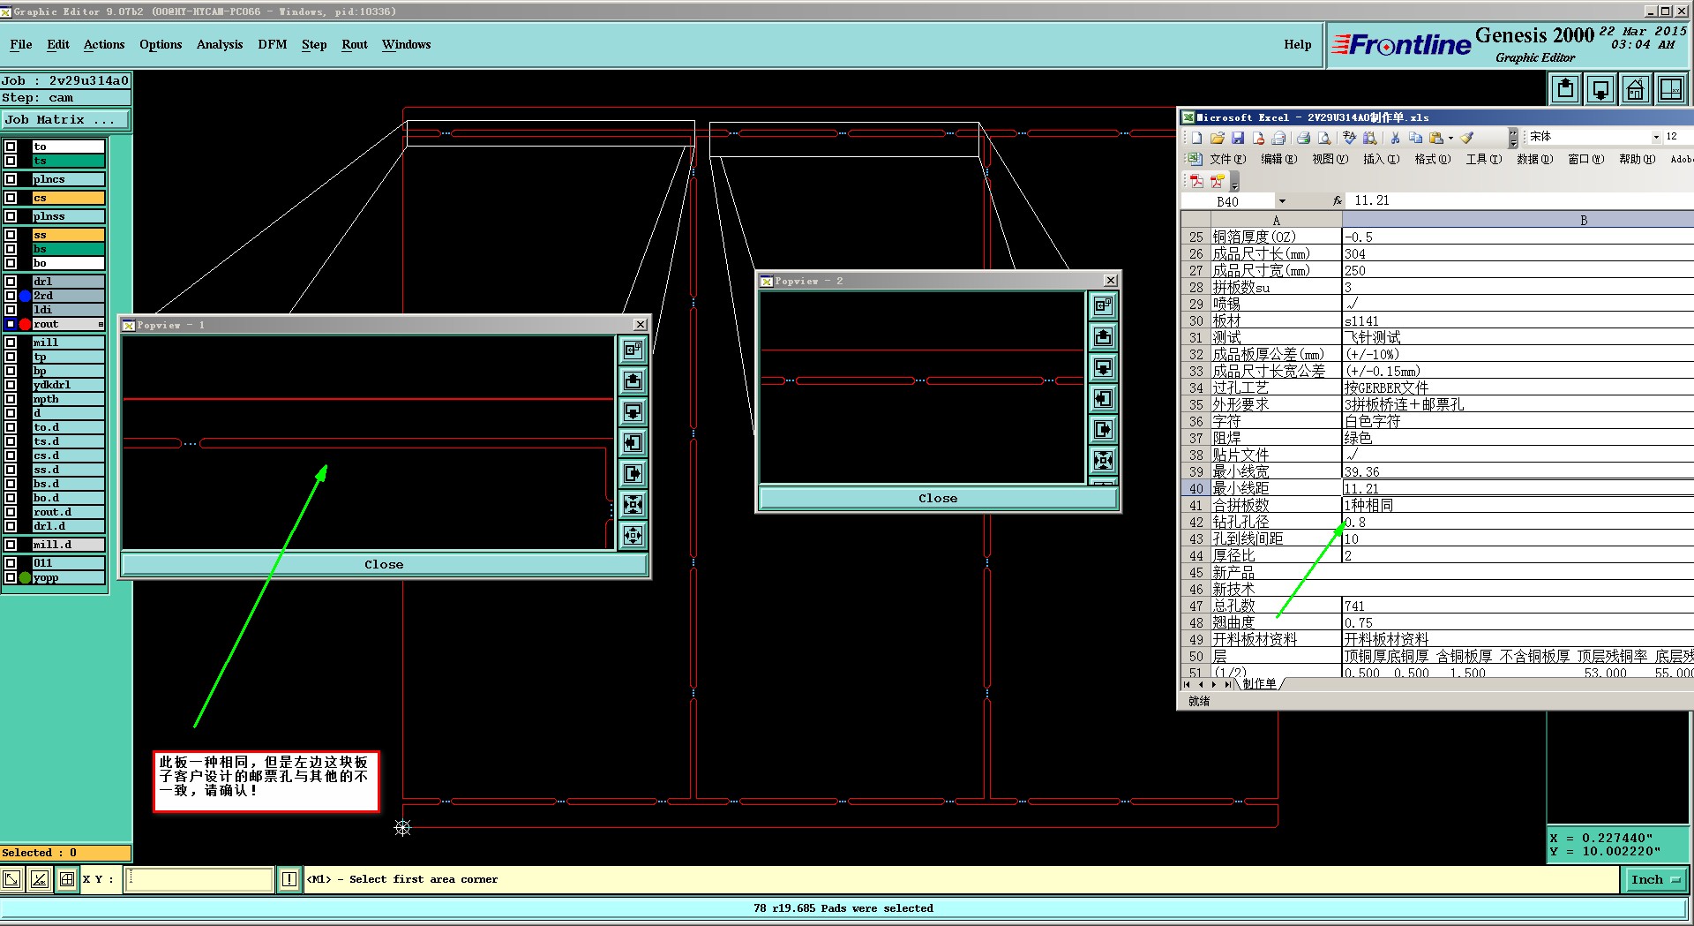This screenshot has width=1694, height=926.
Task: Click the Close button in Popview 2
Action: pos(938,498)
